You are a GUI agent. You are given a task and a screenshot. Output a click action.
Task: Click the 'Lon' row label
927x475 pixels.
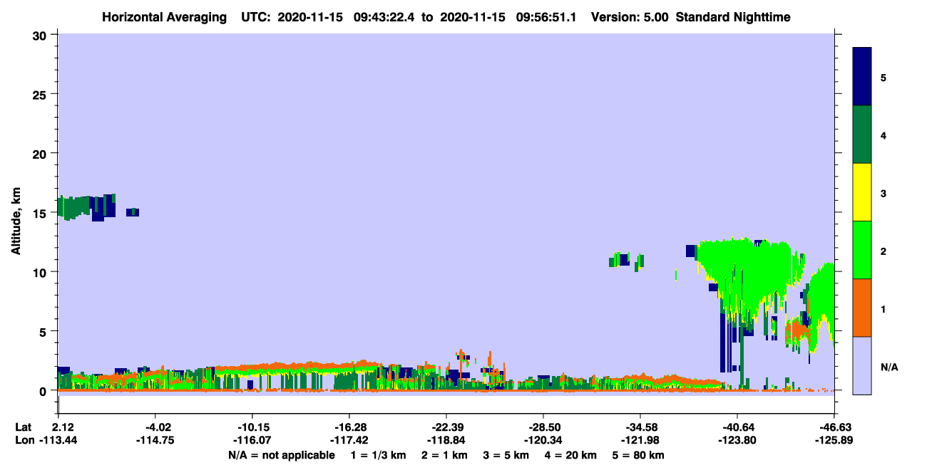(x=24, y=440)
